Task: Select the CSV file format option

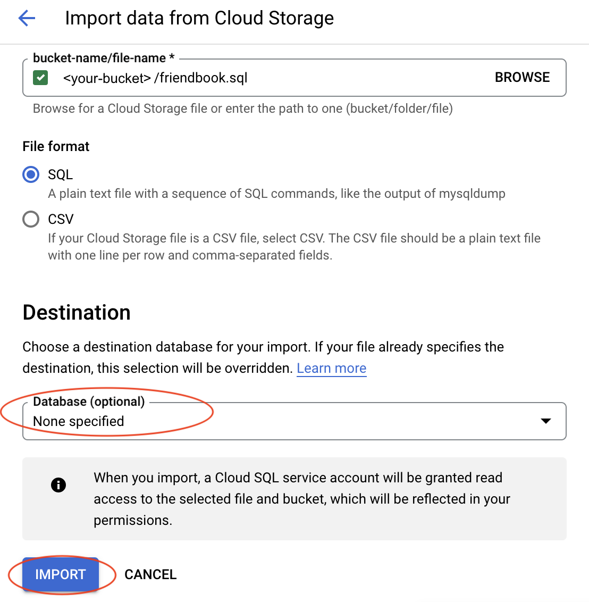Action: coord(30,219)
